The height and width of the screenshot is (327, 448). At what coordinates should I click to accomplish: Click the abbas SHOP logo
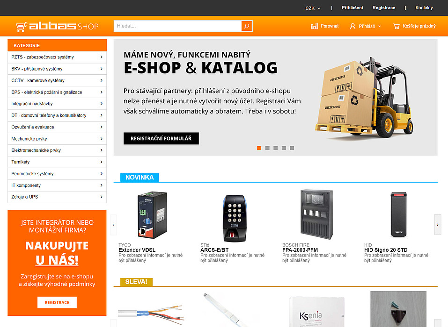[57, 26]
